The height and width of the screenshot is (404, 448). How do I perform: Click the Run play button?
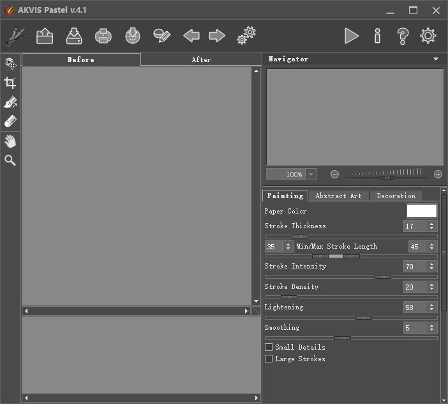point(351,36)
